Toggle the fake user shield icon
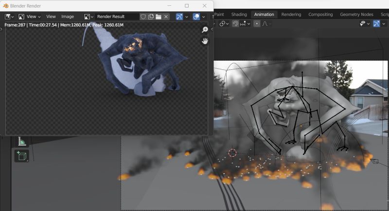The height and width of the screenshot is (211, 389). [143, 16]
